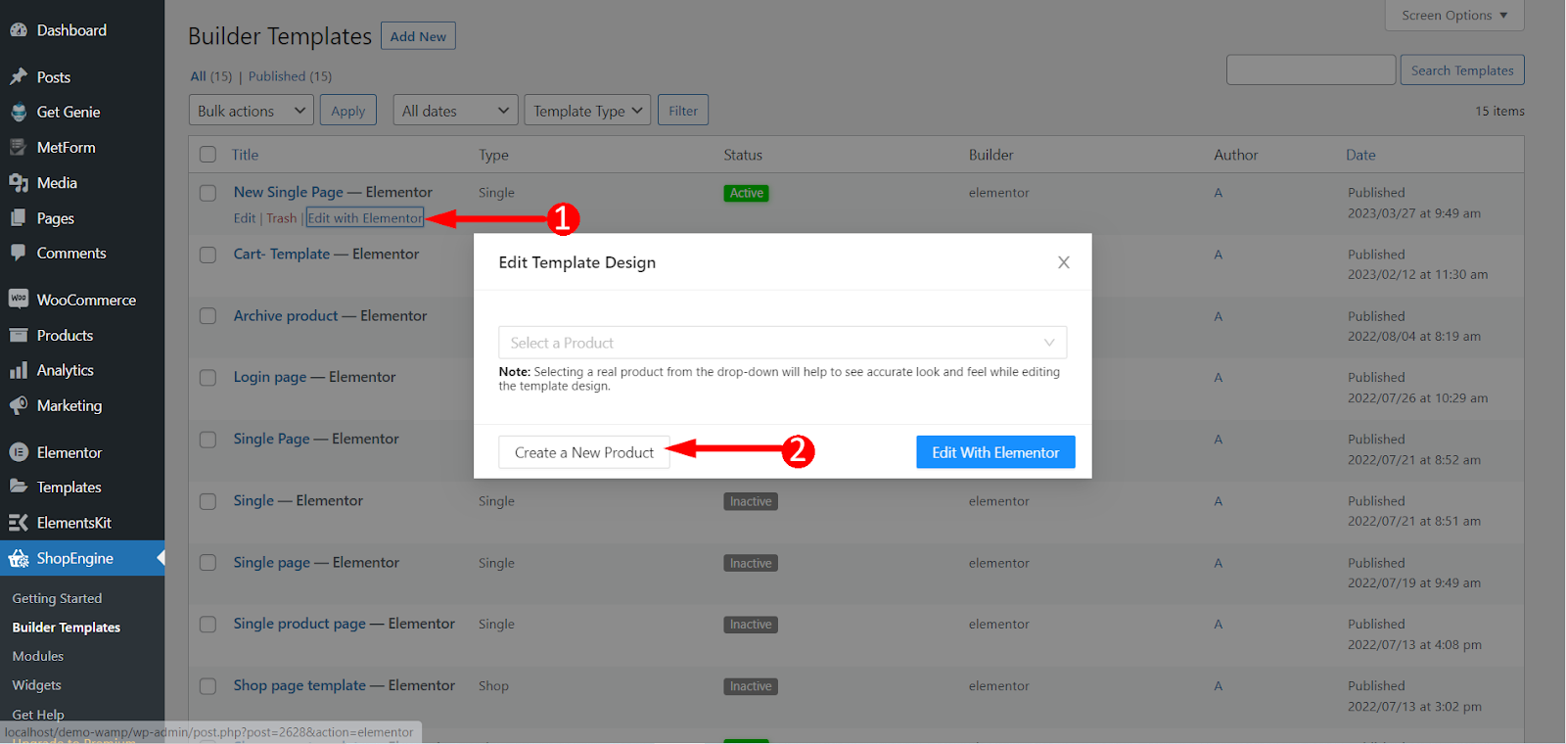Click the WooCommerce logo icon
This screenshot has height=744, width=1566.
tap(19, 299)
